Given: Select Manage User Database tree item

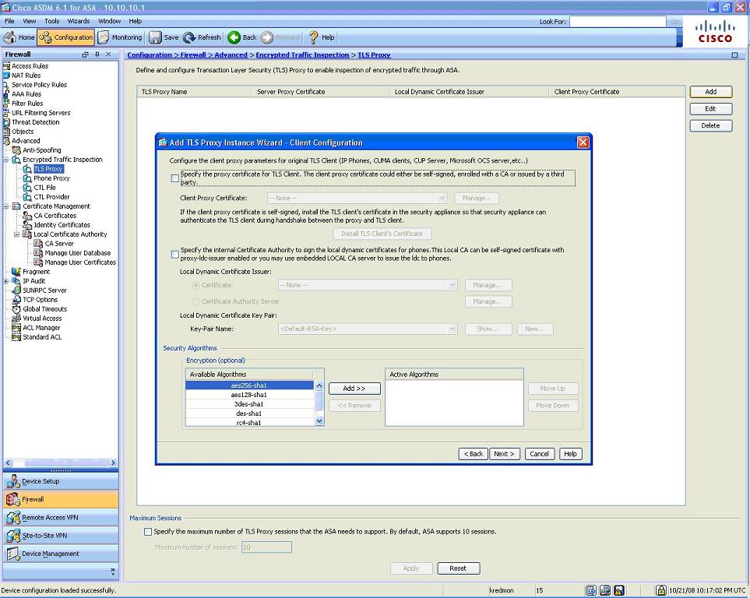Looking at the screenshot, I should [x=77, y=253].
